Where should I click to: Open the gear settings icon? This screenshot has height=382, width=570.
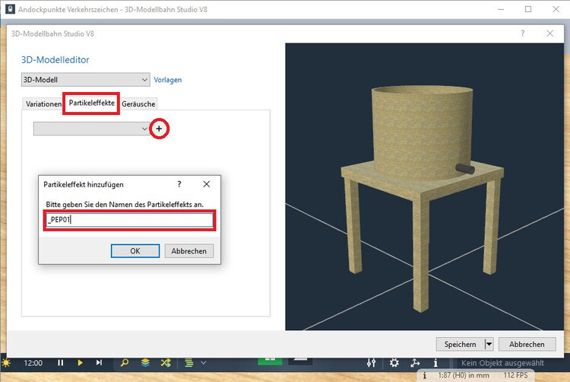click(x=394, y=363)
